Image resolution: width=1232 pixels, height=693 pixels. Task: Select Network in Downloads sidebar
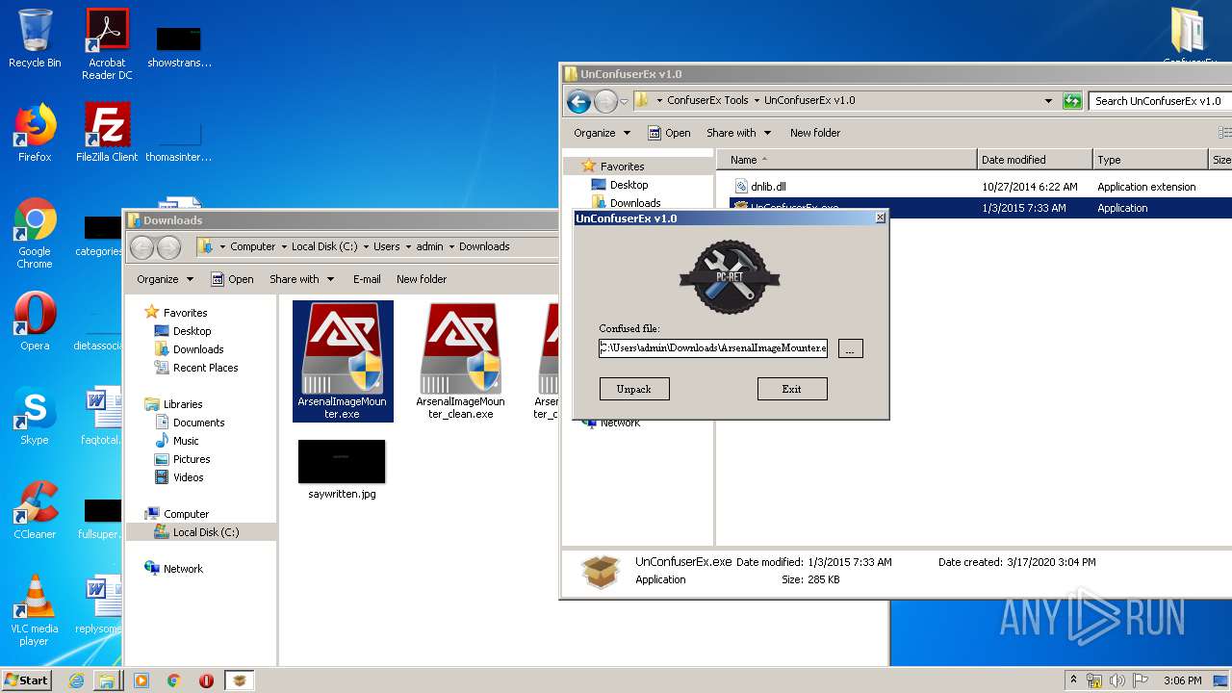[183, 569]
